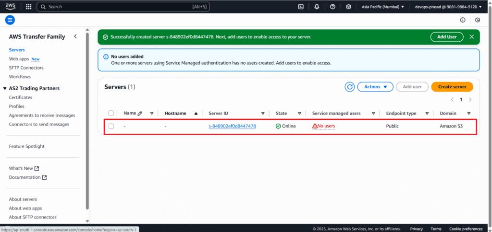Open the Name column filter arrow

[x=152, y=113]
